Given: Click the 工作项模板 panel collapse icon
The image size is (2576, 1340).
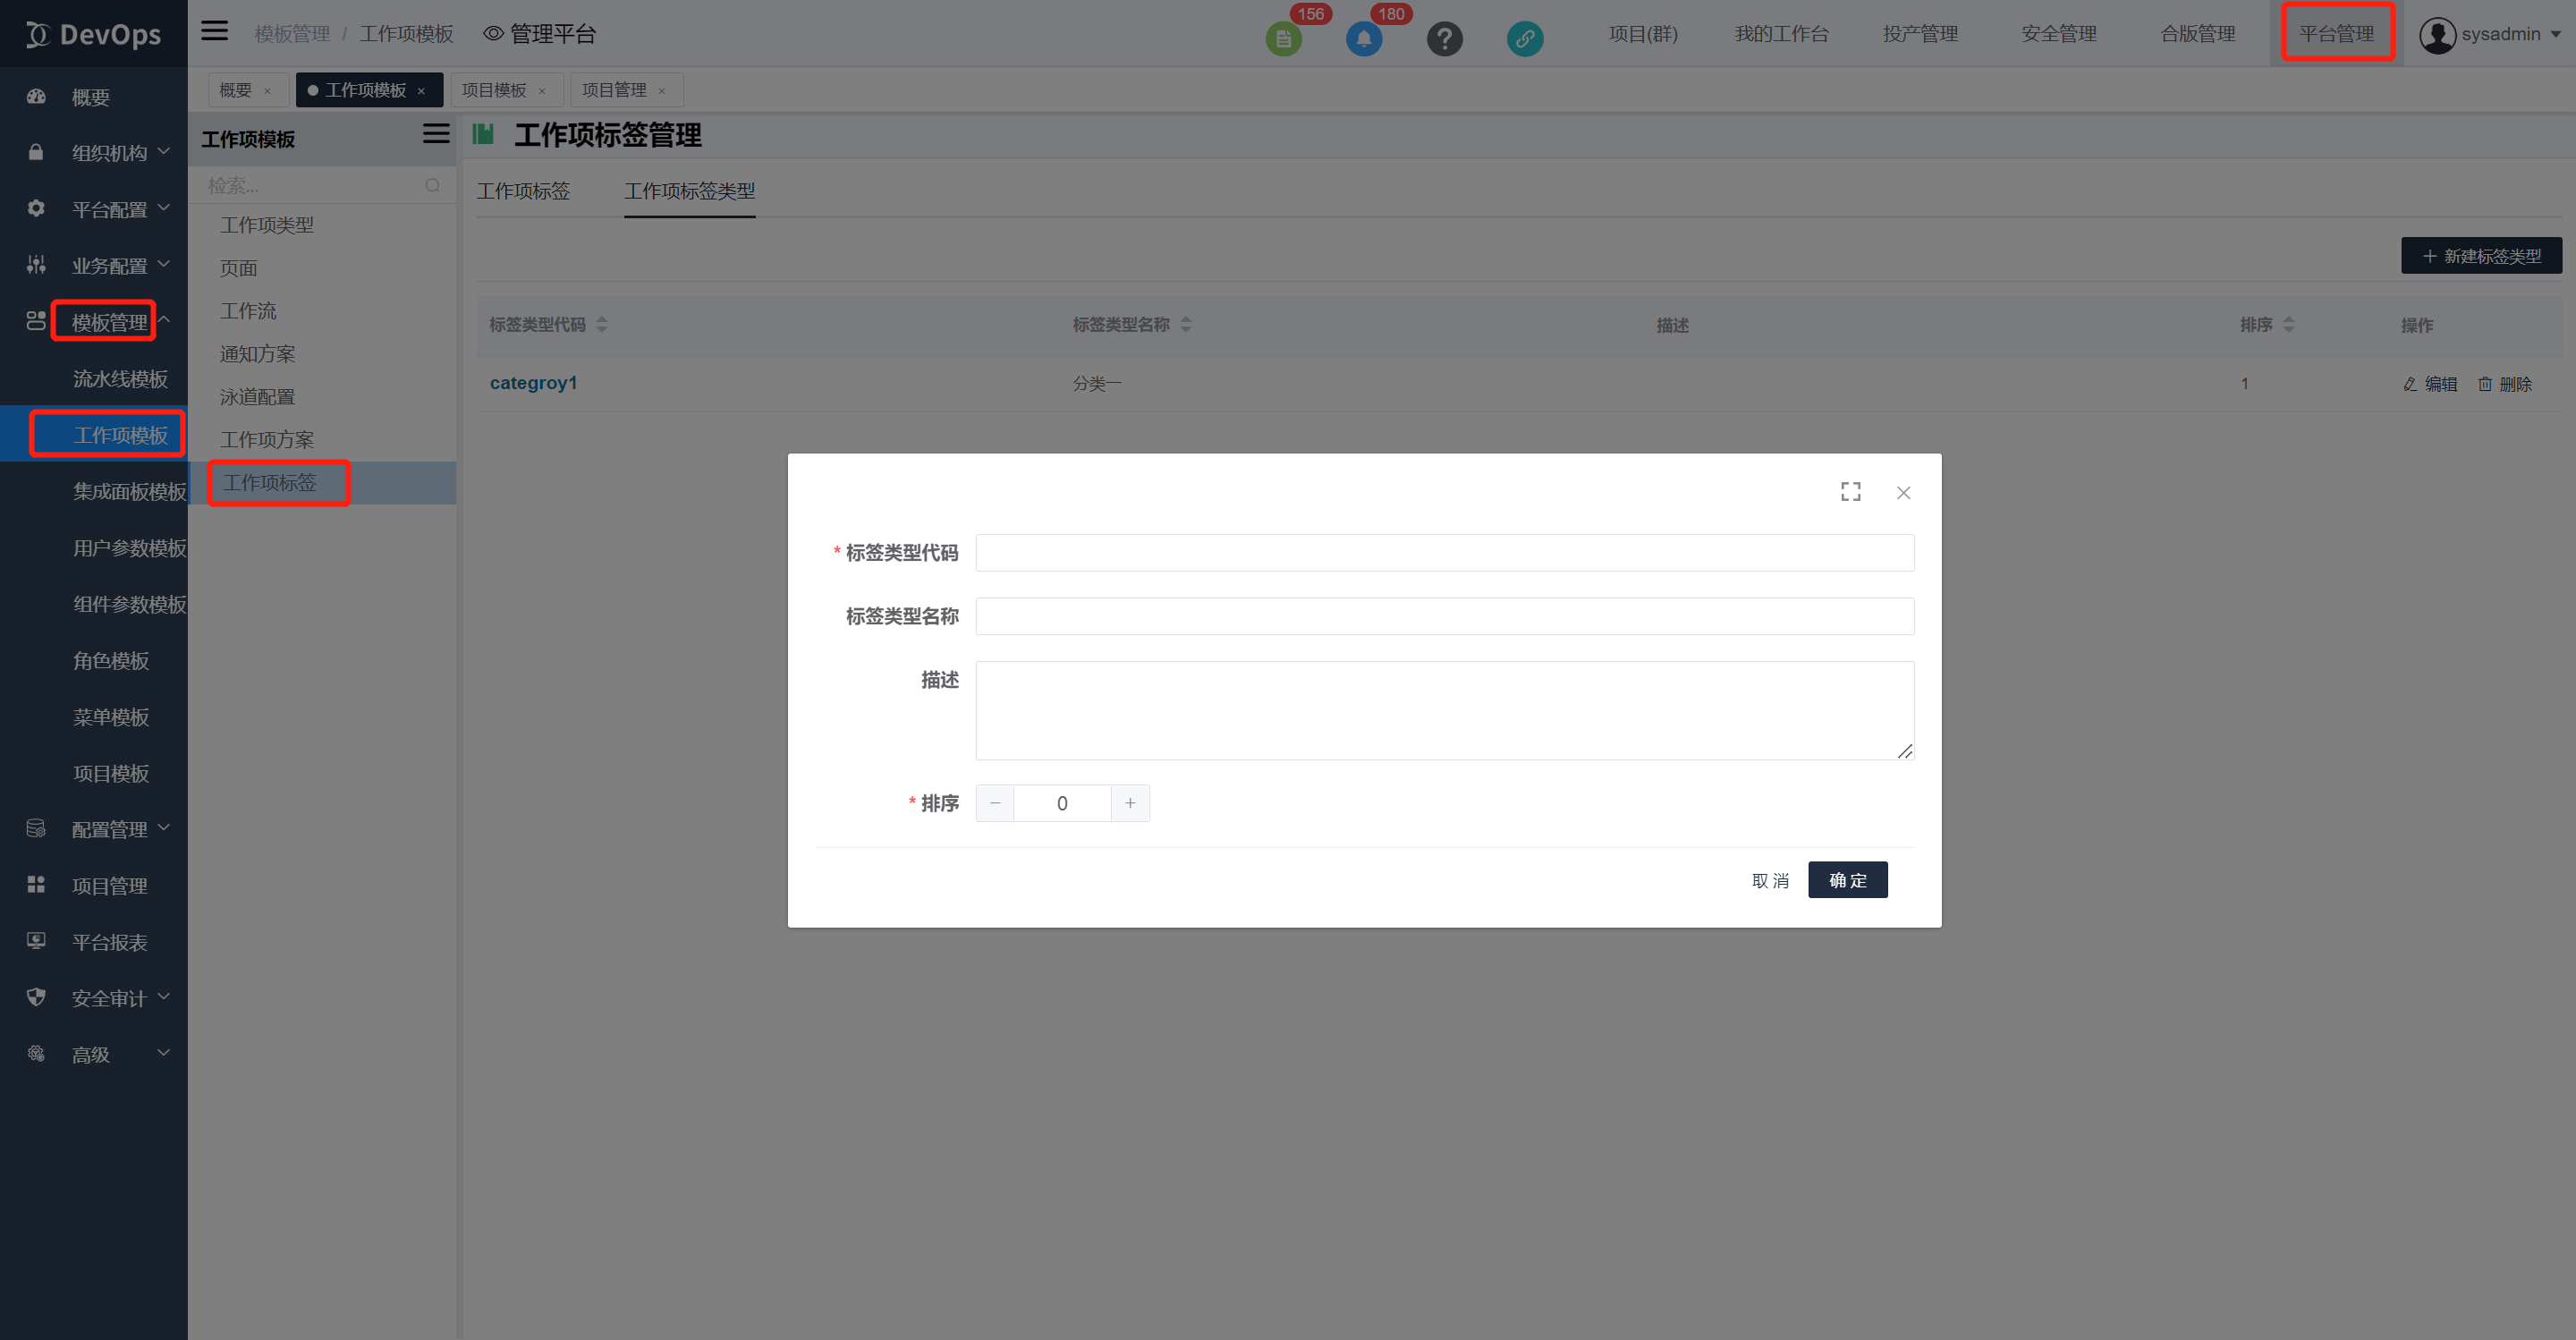Looking at the screenshot, I should pyautogui.click(x=435, y=134).
